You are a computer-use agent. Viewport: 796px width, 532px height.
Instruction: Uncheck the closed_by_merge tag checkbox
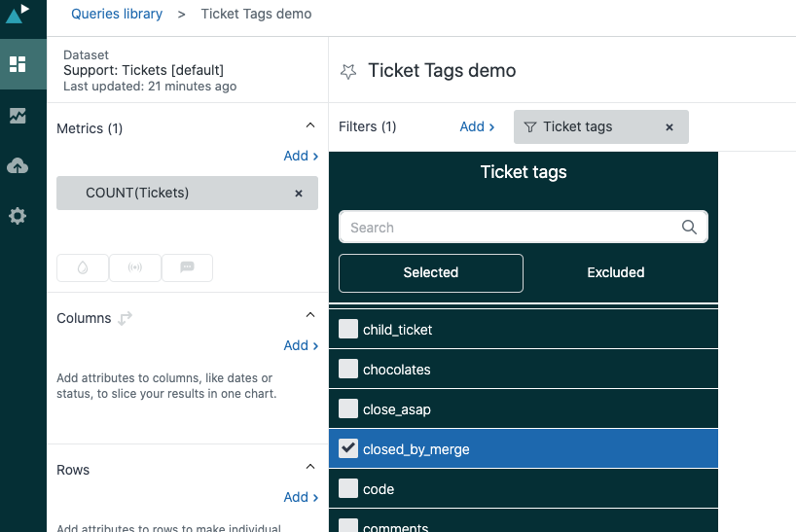348,449
